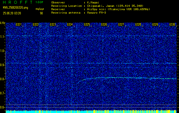This screenshot has height=113, width=179.
Task: Click the Observer name K.Nagai
Action: click(93, 2)
